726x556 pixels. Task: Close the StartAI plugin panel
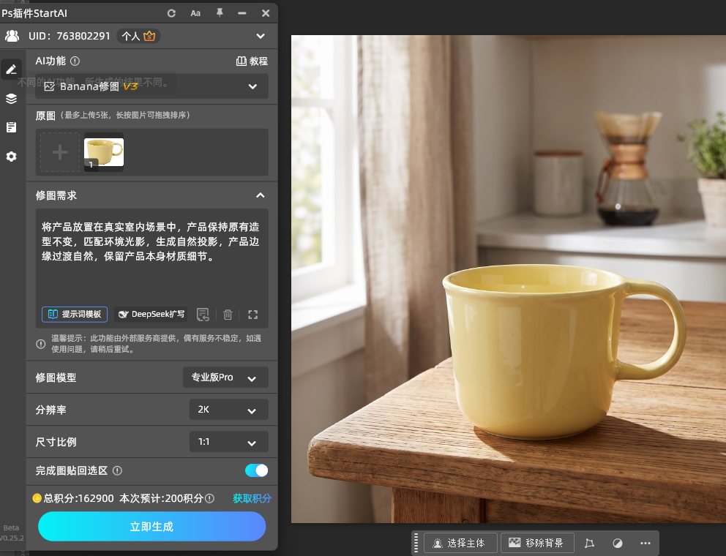click(x=266, y=13)
